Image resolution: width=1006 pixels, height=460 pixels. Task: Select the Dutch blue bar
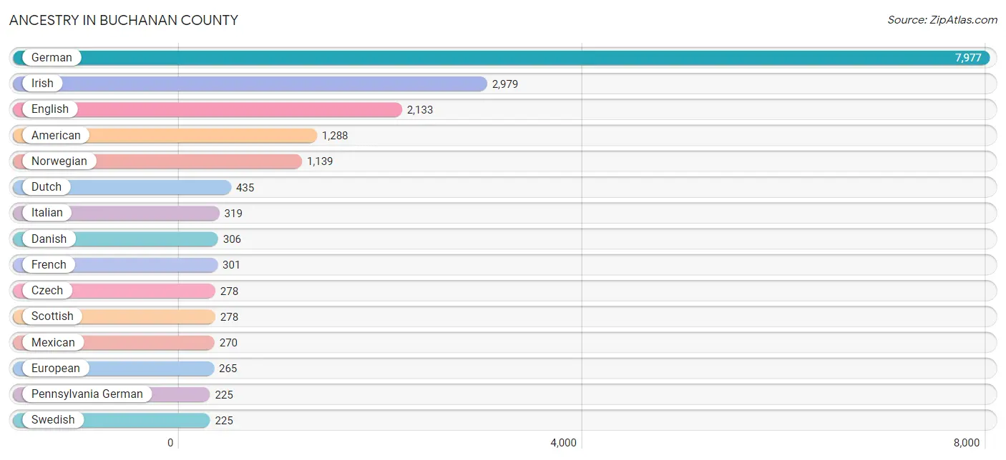point(122,187)
